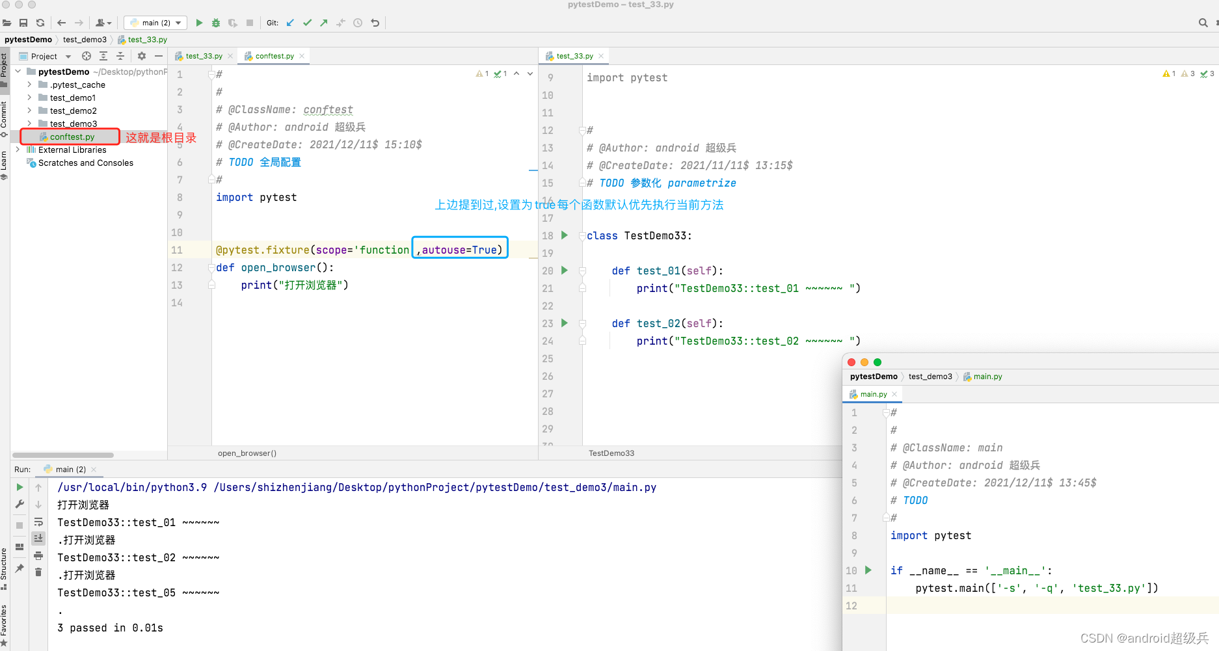Click the main (2) Run tool tab
1219x651 pixels.
pos(70,470)
